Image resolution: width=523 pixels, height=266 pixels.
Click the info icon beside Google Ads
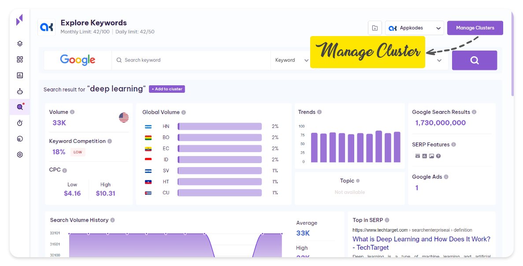tap(446, 177)
